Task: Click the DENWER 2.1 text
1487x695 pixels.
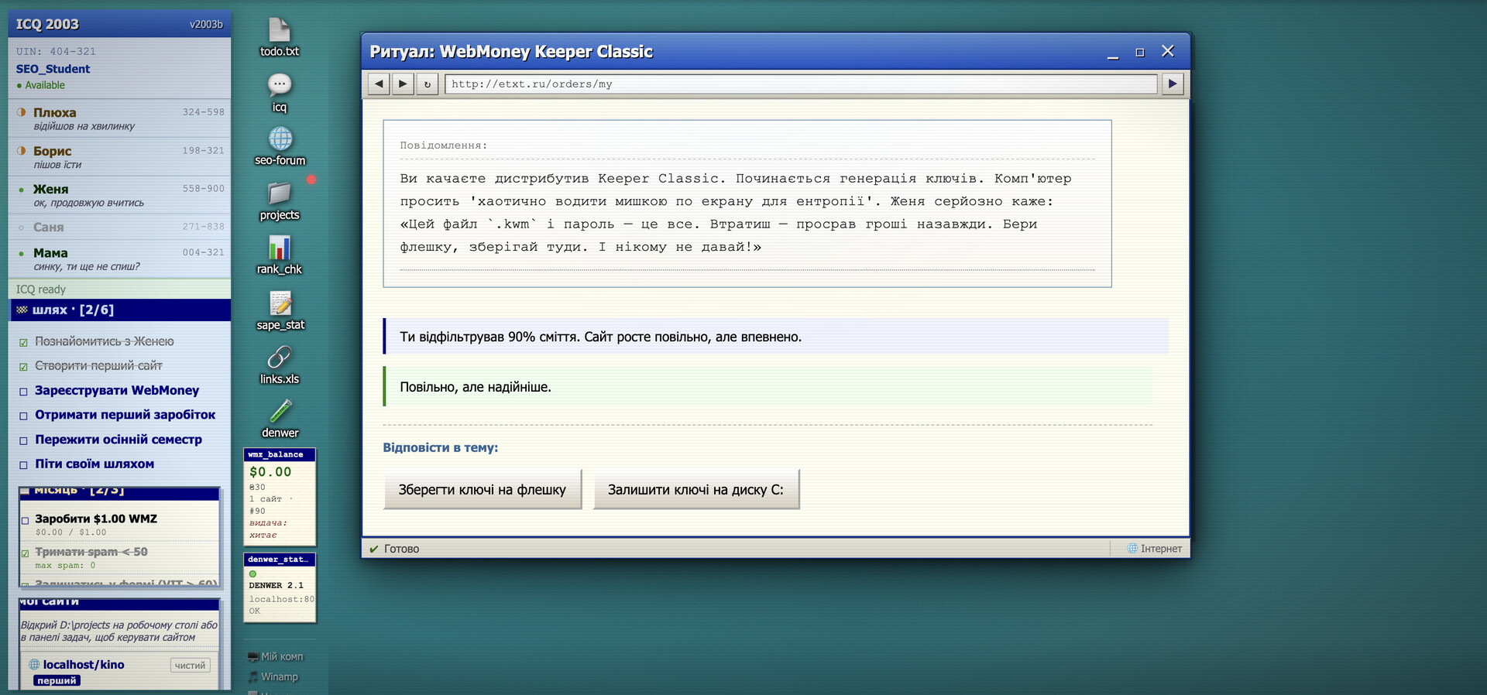Action: tap(276, 585)
